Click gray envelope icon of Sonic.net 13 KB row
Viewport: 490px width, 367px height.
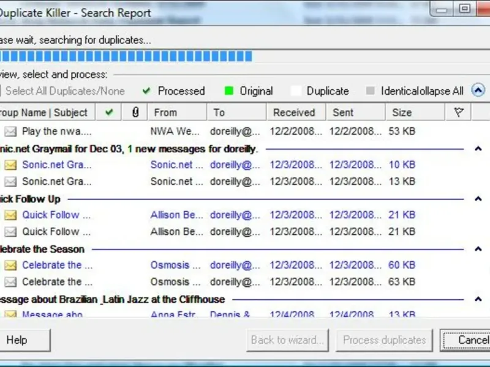click(x=10, y=181)
